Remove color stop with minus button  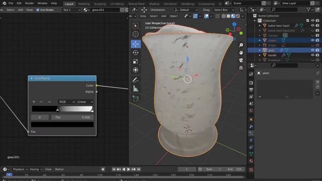(41, 102)
